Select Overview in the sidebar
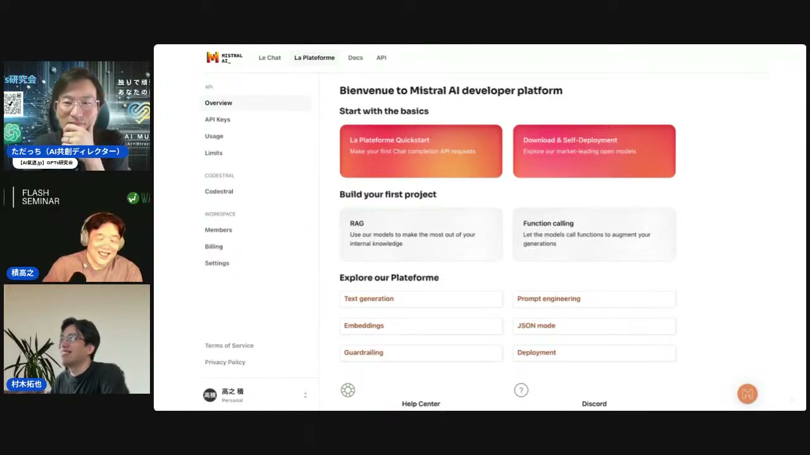The width and height of the screenshot is (810, 455). coord(256,103)
